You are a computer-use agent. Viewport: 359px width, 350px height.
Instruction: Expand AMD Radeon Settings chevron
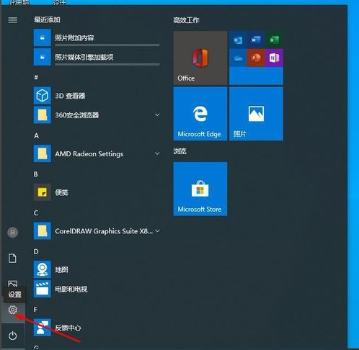click(157, 153)
